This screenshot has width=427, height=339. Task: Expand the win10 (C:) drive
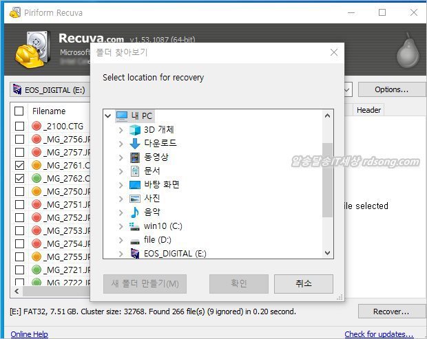tap(121, 226)
